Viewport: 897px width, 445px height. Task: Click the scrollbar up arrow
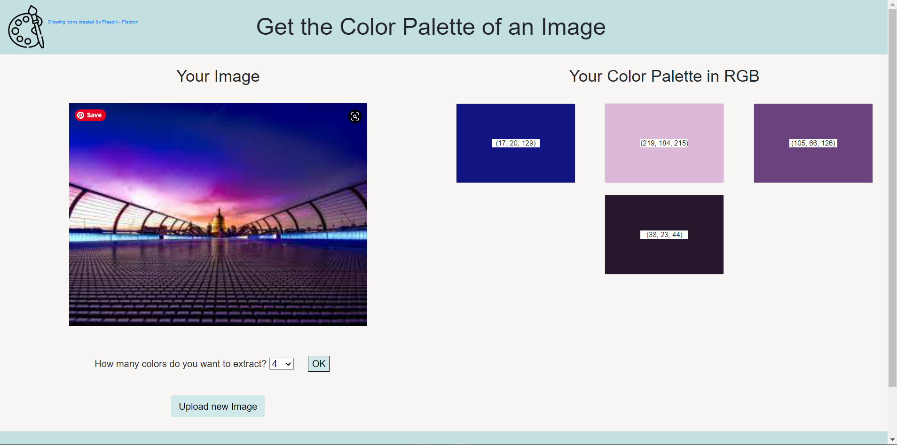(892, 4)
